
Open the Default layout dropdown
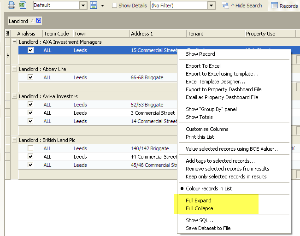[x=83, y=6]
